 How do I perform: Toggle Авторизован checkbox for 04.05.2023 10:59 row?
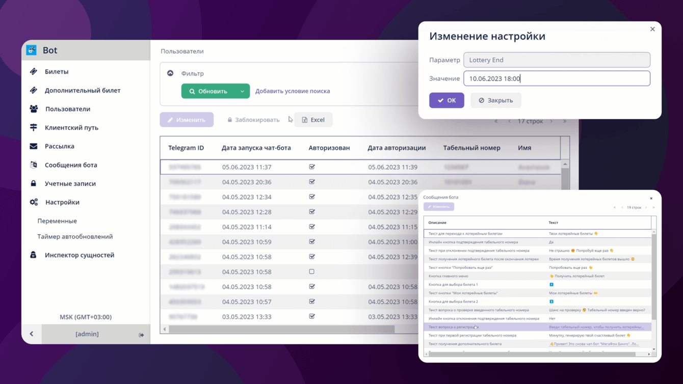(312, 241)
